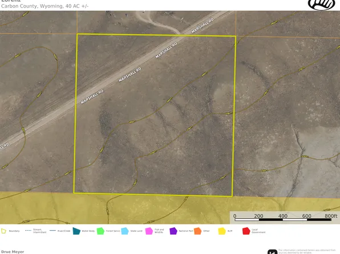
Task: Click the information disclaimer text
Action: point(307,251)
